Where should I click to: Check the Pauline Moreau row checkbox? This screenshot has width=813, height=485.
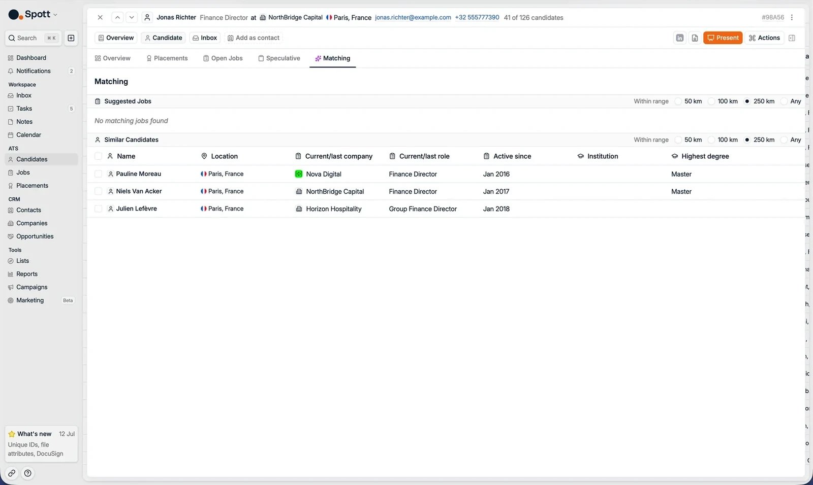tap(99, 174)
